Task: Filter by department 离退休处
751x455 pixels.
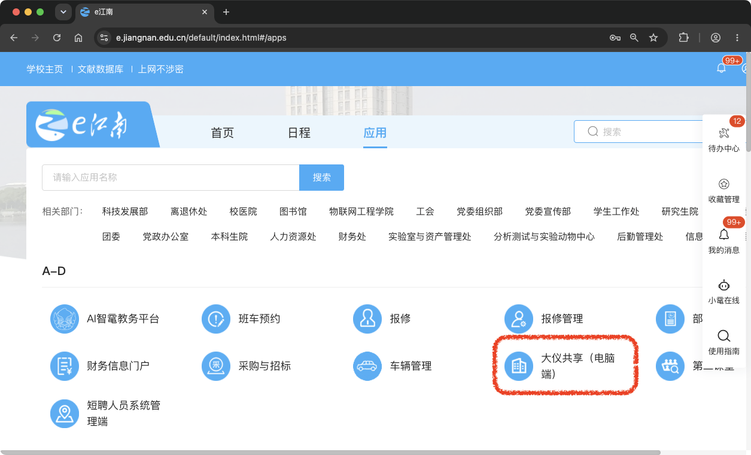Action: (x=188, y=212)
